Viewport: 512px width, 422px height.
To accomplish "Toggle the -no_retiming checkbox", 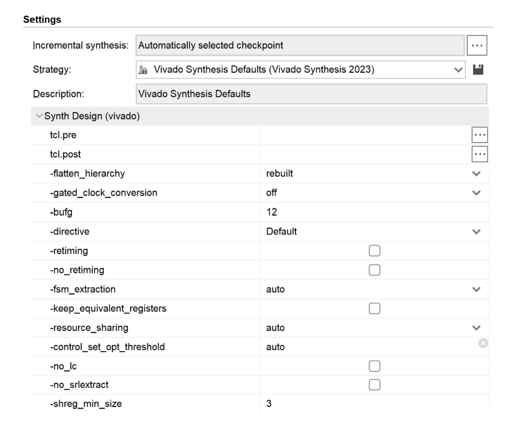I will pos(374,270).
